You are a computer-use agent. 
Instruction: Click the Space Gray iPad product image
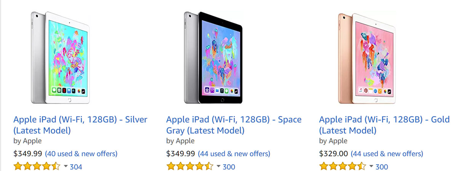tap(213, 58)
